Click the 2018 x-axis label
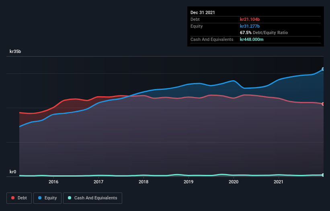The height and width of the screenshot is (211, 330). (x=143, y=182)
